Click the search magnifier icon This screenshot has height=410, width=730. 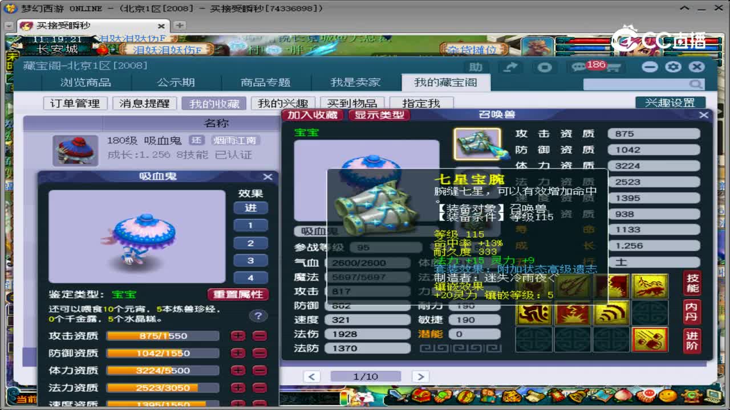tap(696, 84)
